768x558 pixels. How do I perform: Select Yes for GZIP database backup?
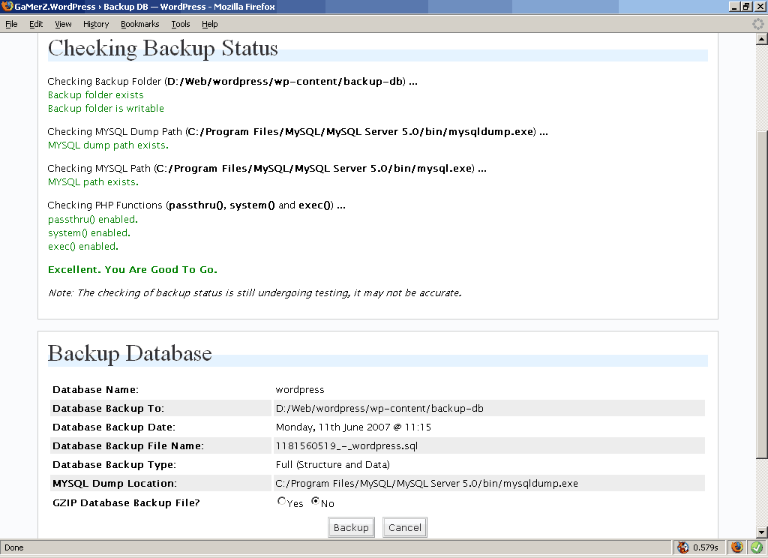[x=282, y=502]
